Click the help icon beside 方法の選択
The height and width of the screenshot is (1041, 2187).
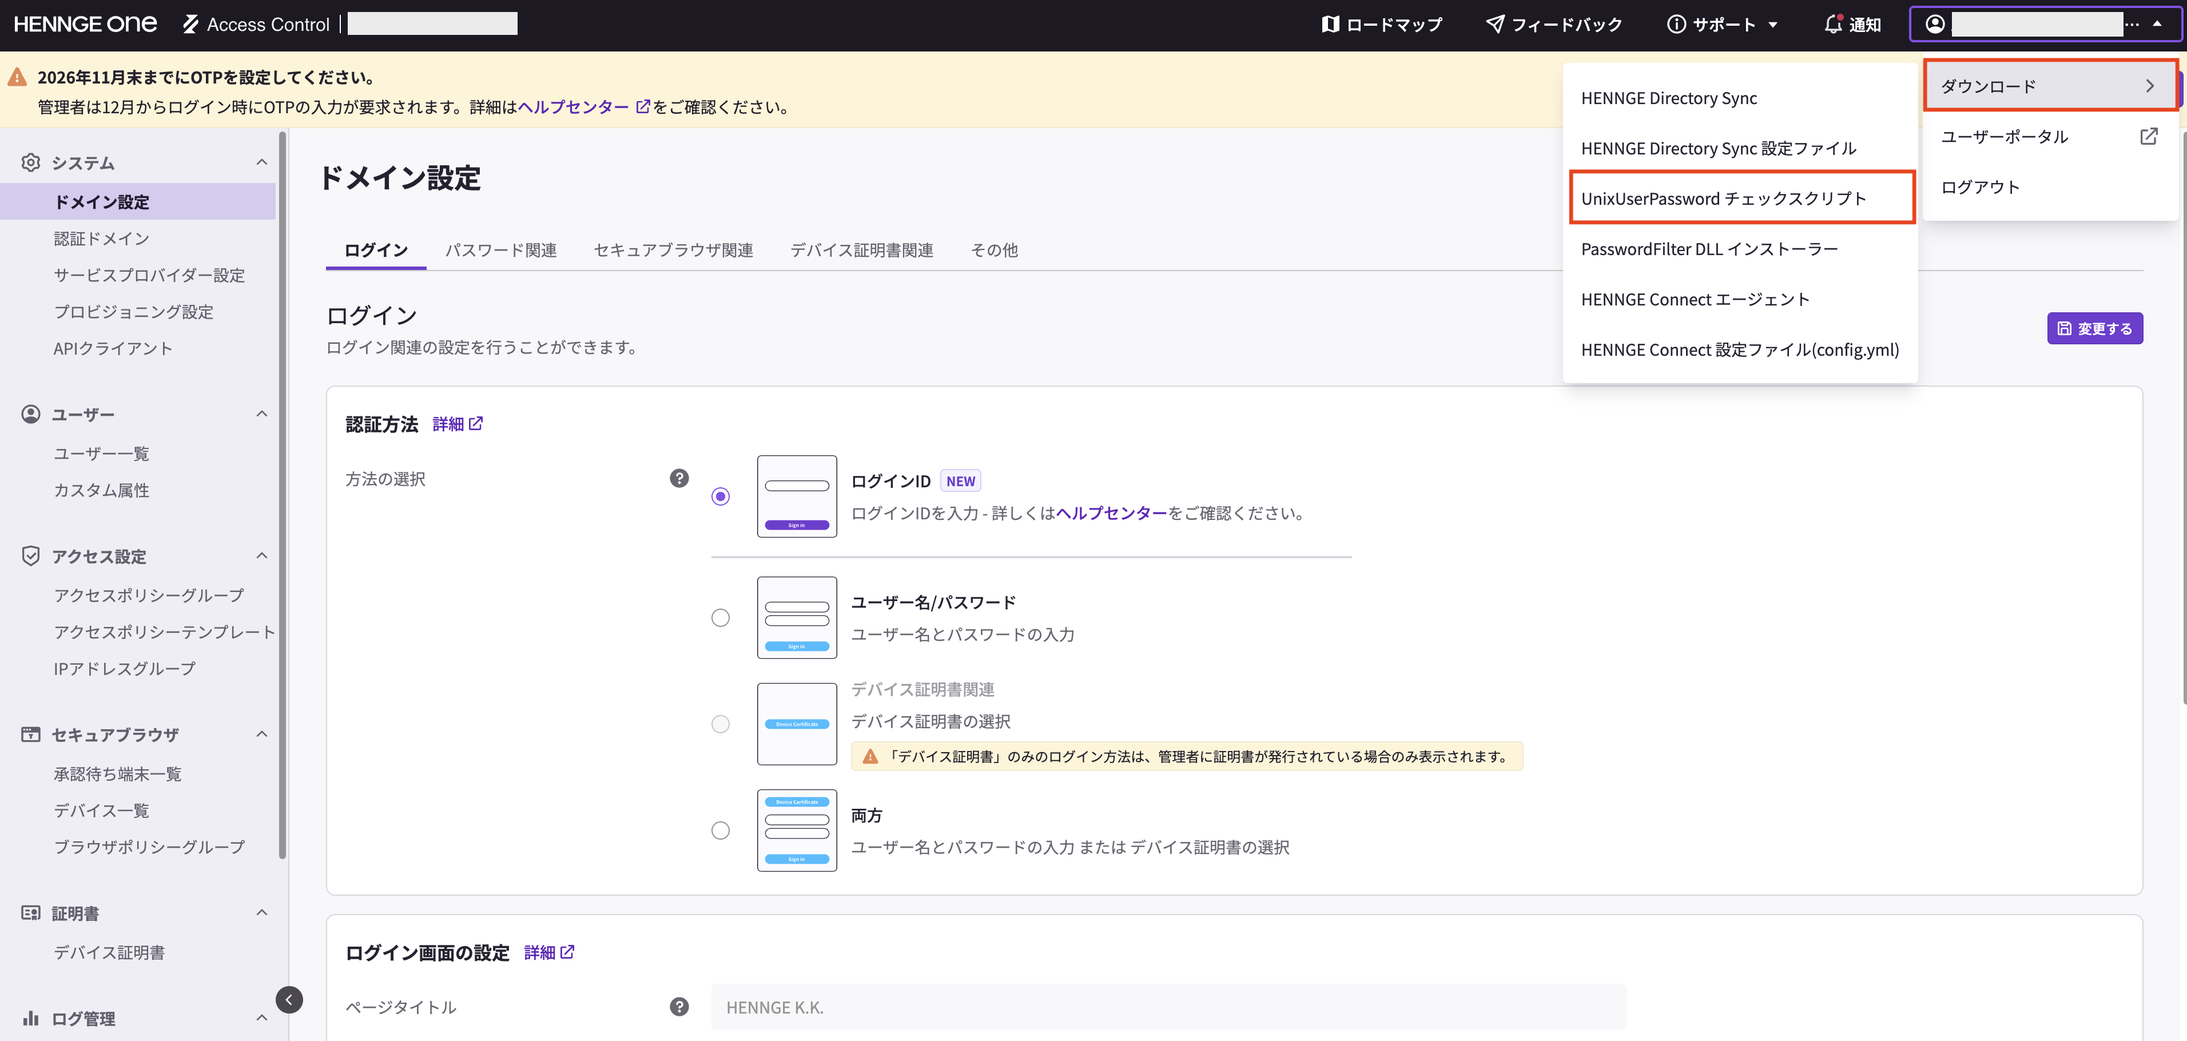[679, 478]
